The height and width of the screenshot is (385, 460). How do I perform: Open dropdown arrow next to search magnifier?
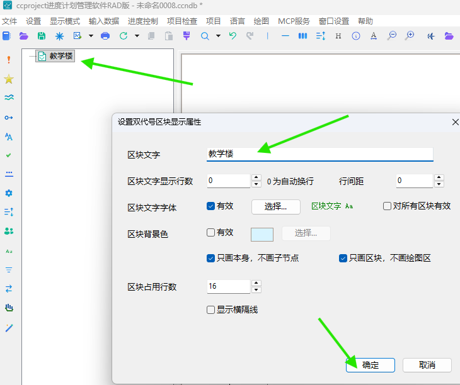(x=218, y=36)
